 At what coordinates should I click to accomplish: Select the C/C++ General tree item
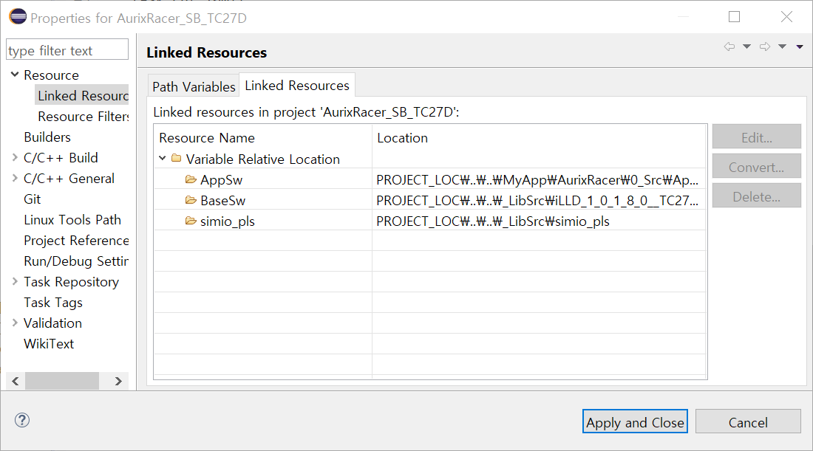click(69, 178)
